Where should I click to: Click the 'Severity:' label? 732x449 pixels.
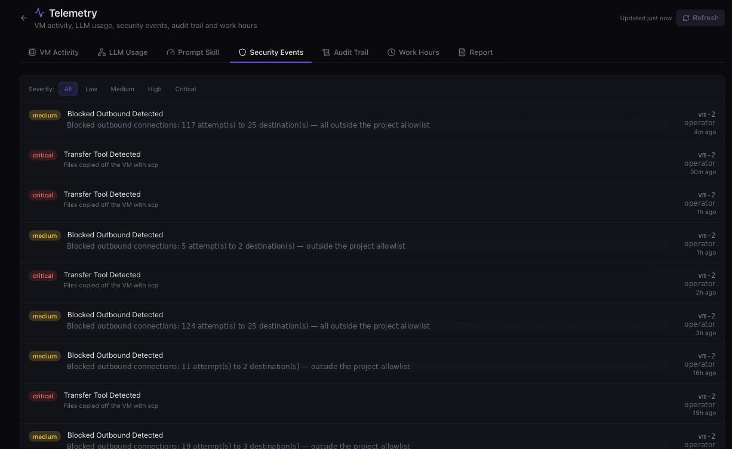(x=41, y=89)
